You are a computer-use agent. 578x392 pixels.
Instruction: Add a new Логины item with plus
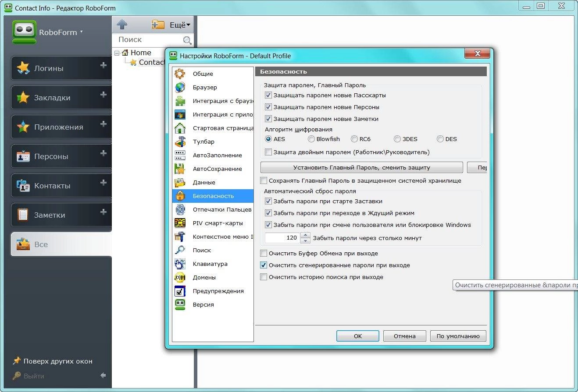pos(103,65)
